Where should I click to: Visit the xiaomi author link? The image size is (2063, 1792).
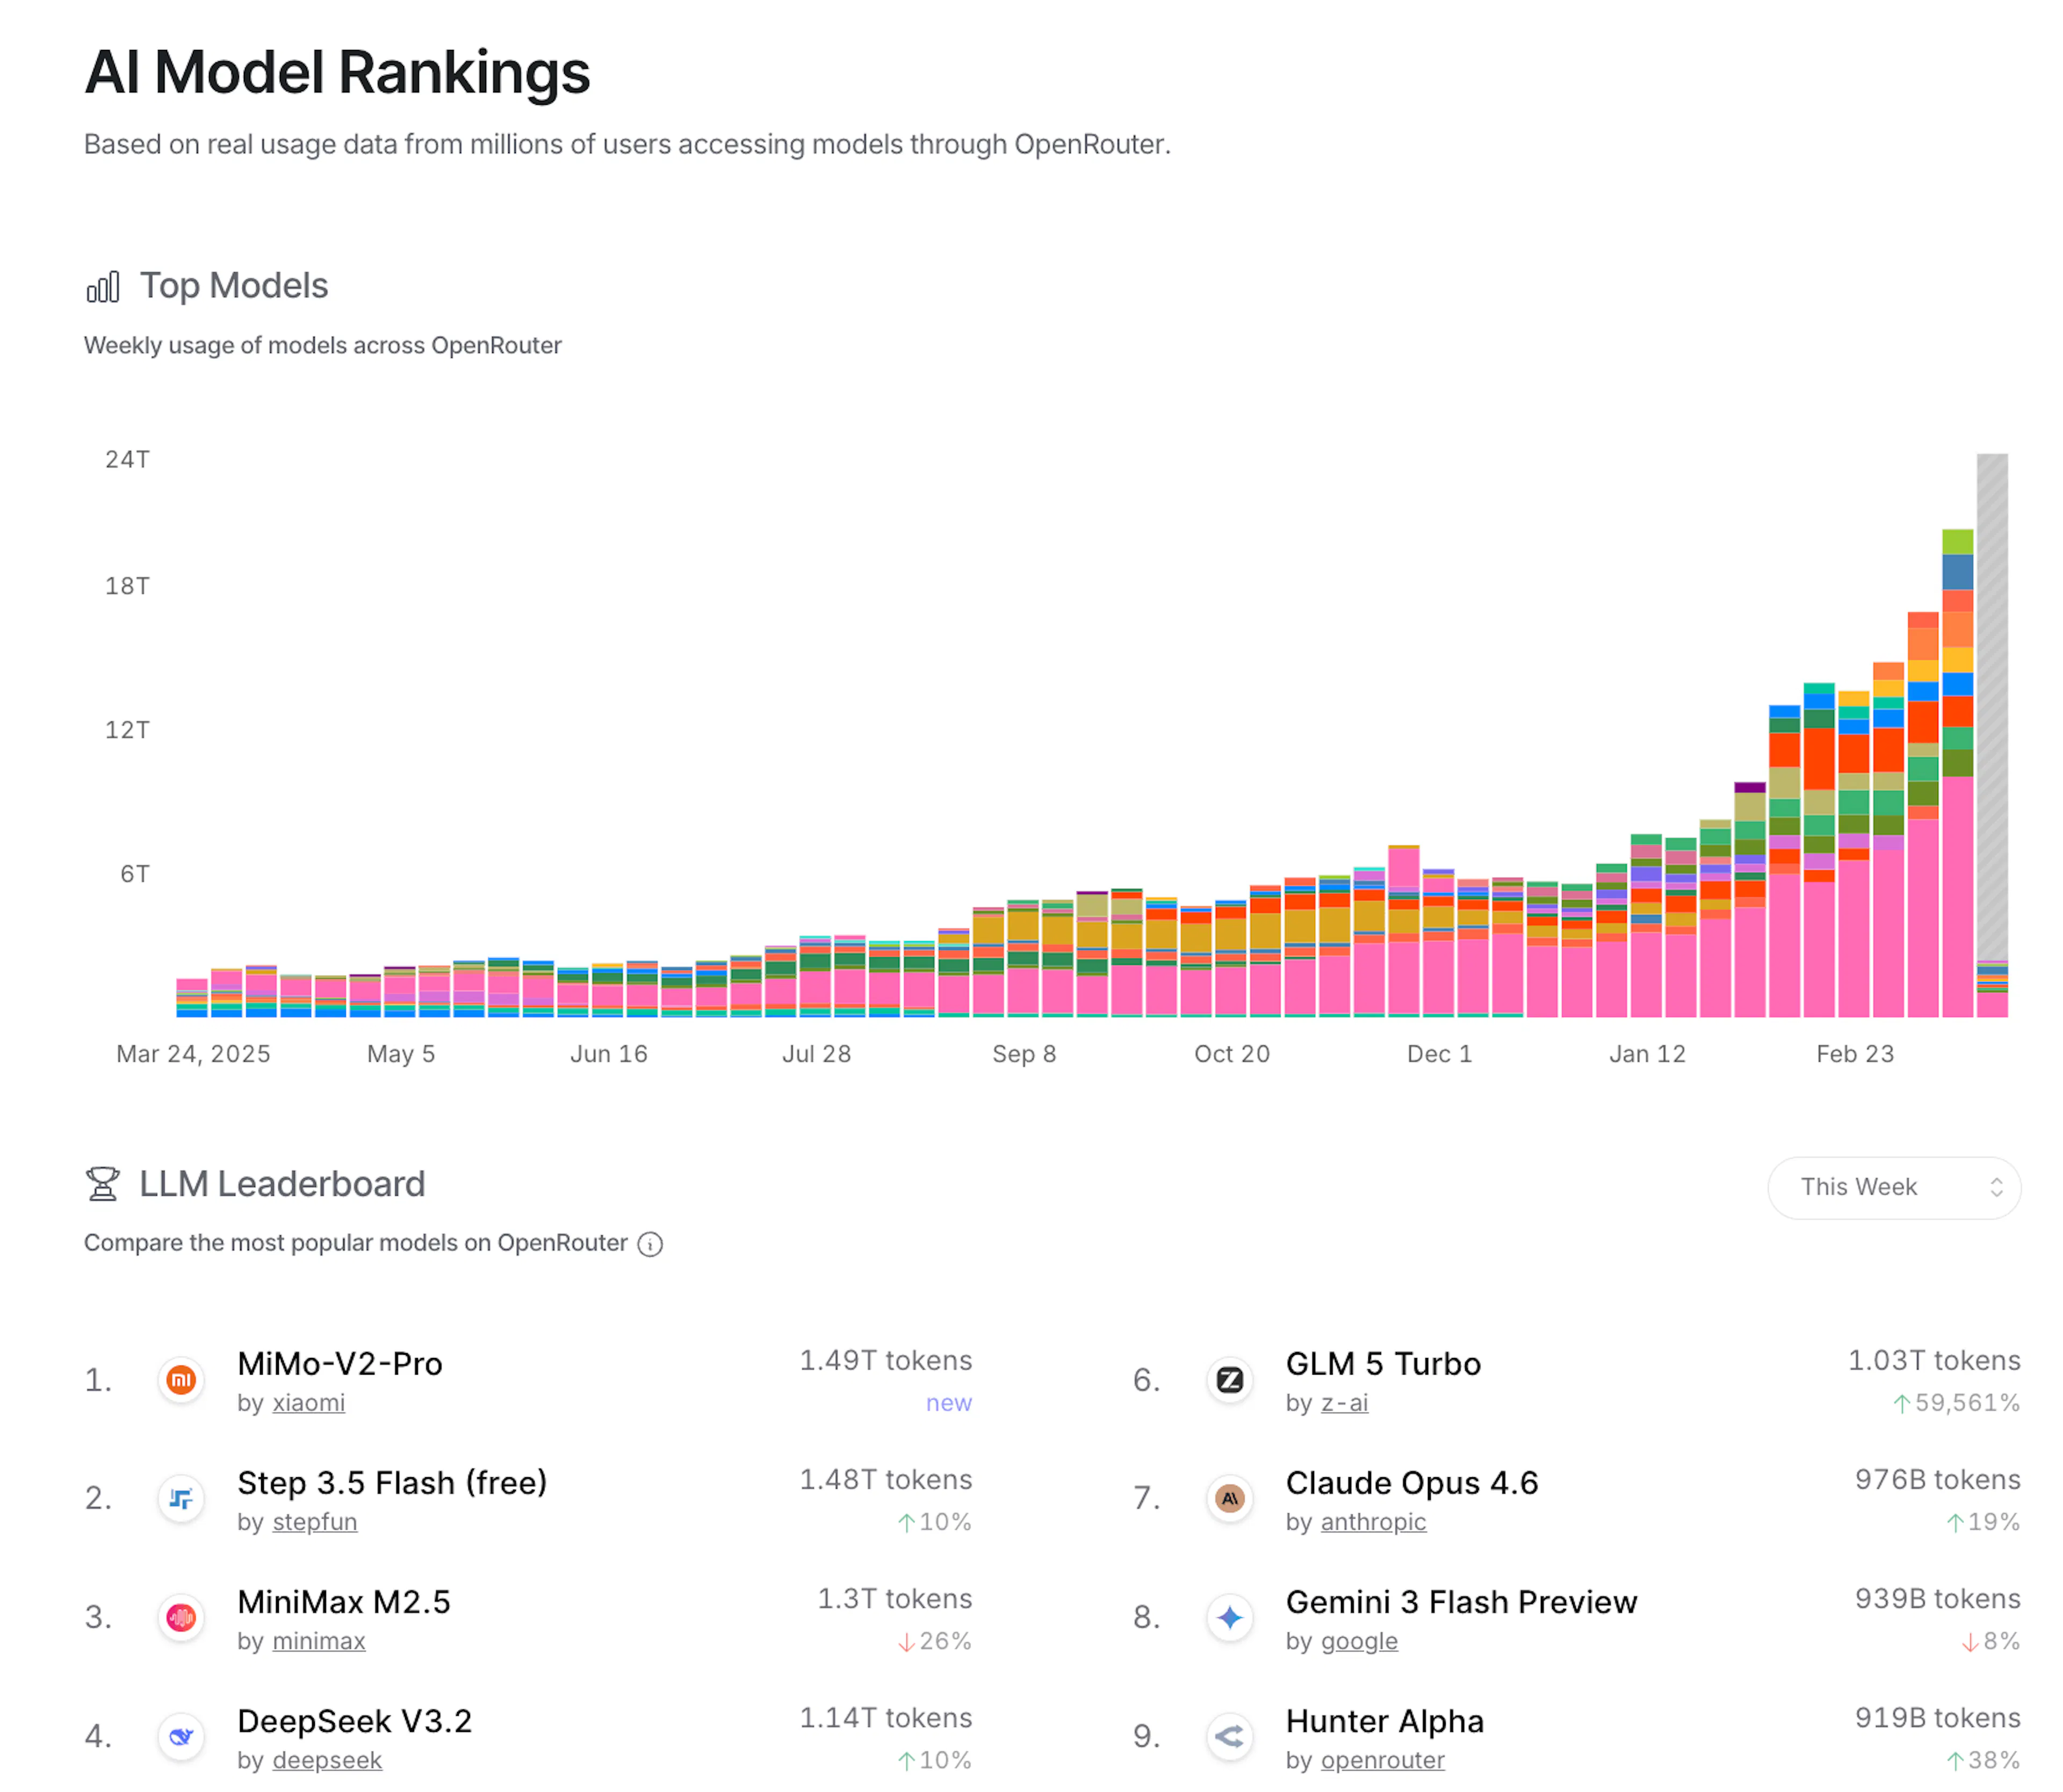pos(309,1403)
